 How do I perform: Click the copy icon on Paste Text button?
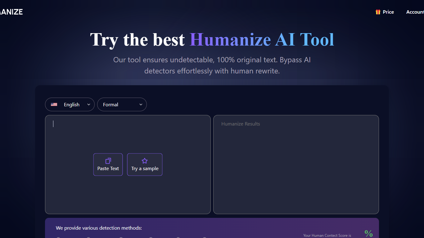point(108,161)
